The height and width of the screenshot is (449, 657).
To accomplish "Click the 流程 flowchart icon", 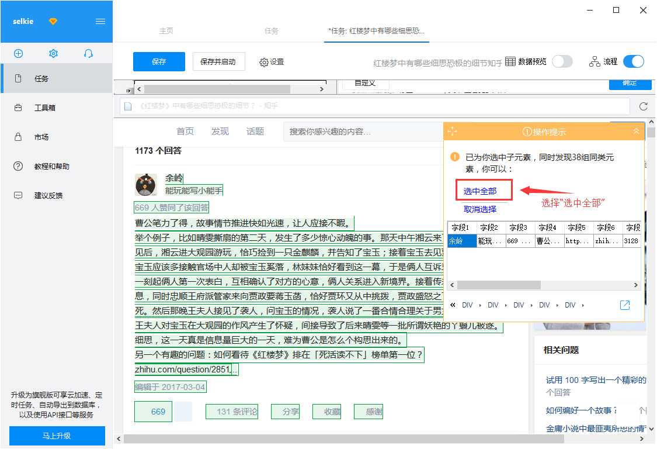I will [594, 62].
